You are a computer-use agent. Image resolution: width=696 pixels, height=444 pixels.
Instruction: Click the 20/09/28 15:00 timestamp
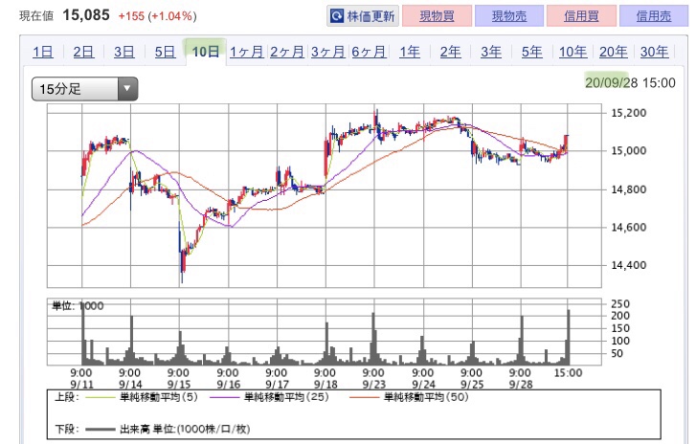pyautogui.click(x=630, y=82)
